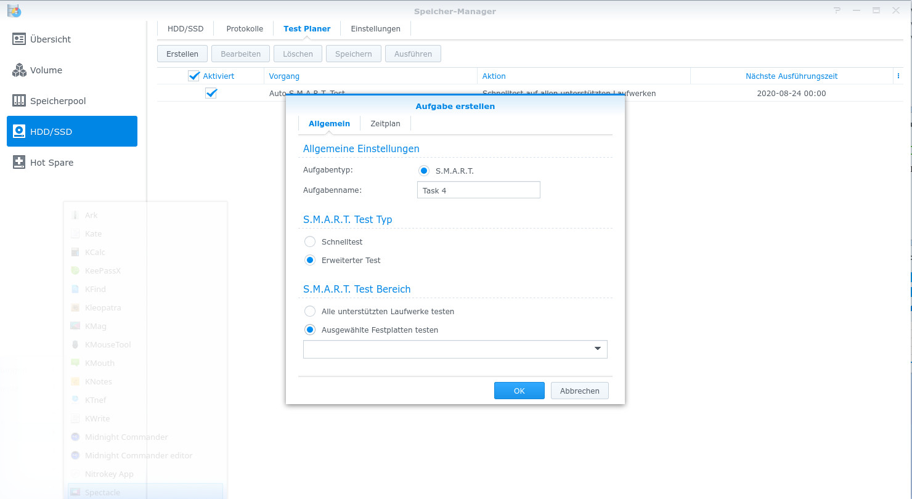Select HDD/SSD in sidebar

[72, 131]
